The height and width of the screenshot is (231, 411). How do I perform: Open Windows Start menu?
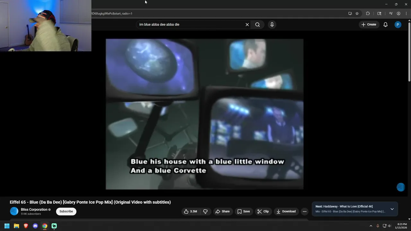[x=7, y=226]
